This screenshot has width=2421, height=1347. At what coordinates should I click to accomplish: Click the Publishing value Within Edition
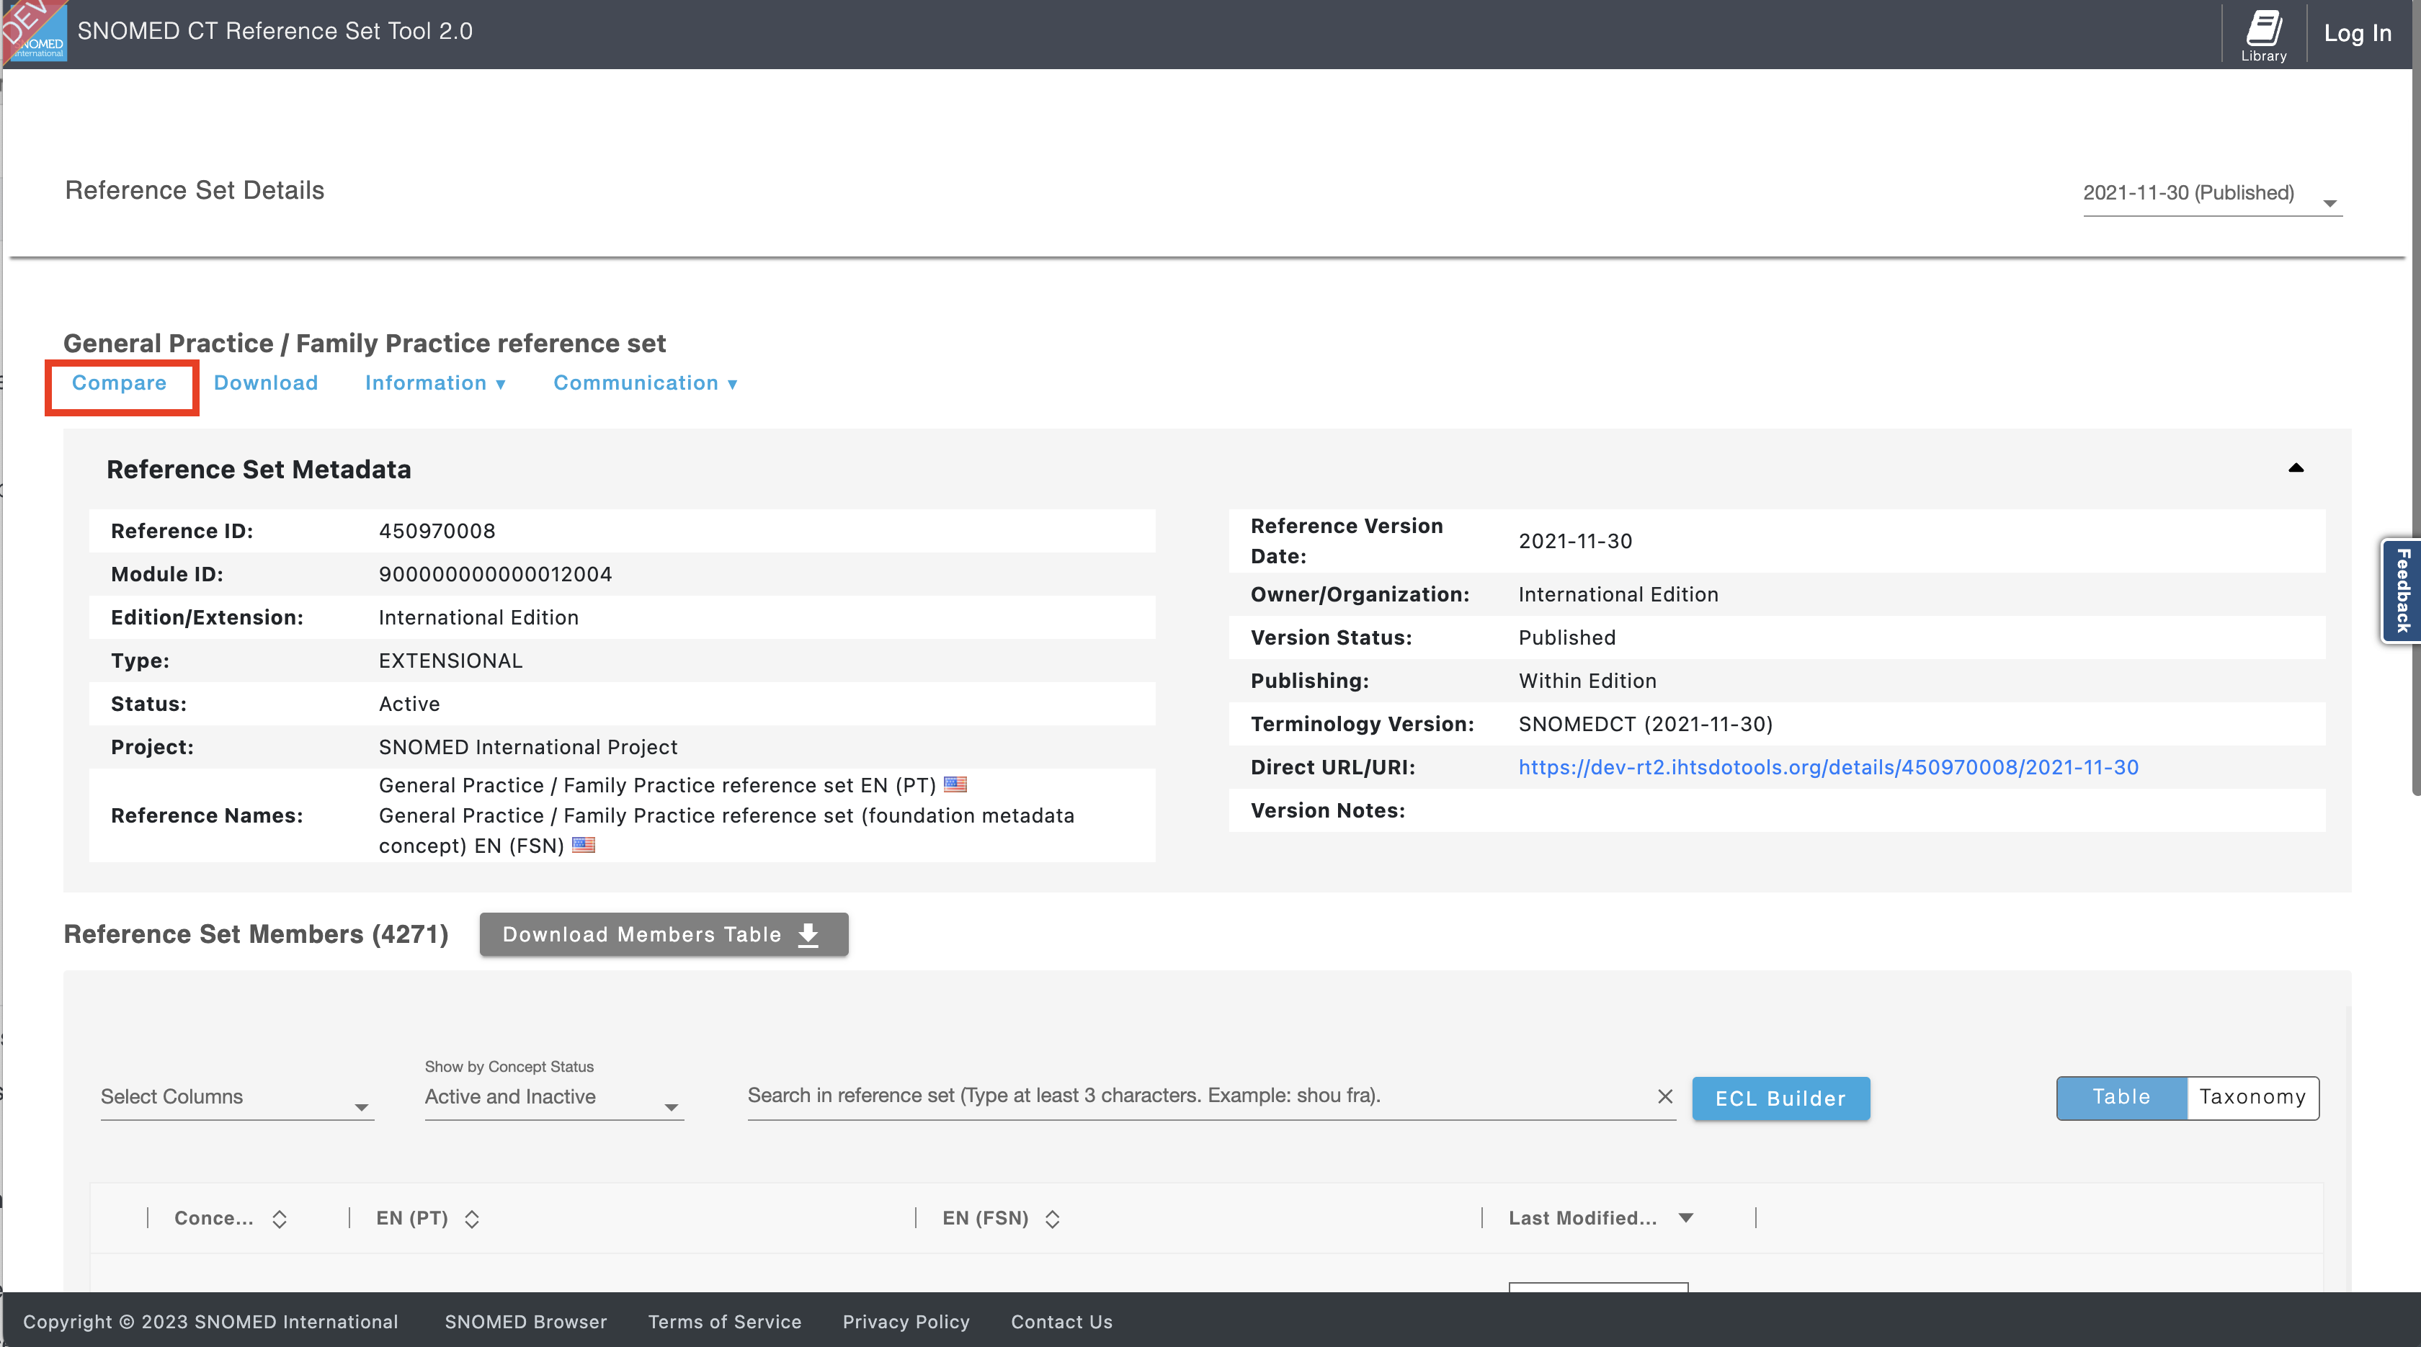1587,681
